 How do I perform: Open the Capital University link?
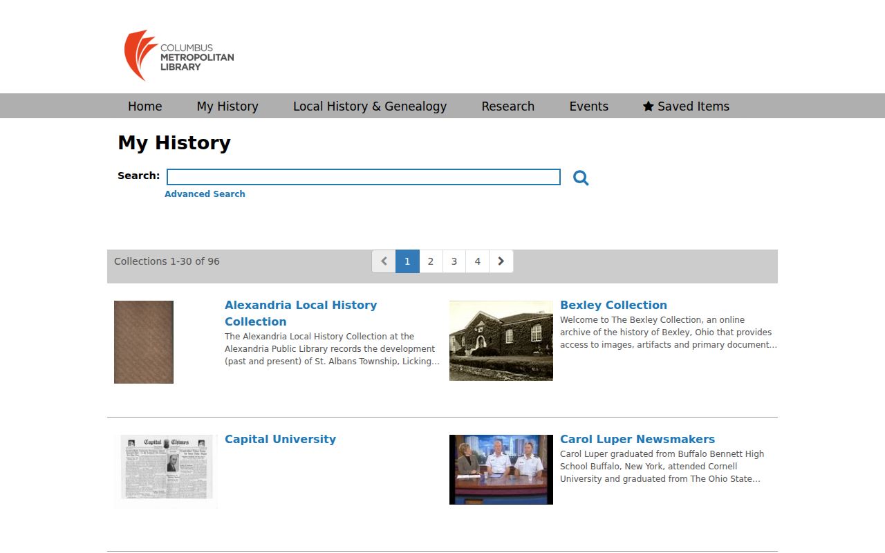pos(280,439)
